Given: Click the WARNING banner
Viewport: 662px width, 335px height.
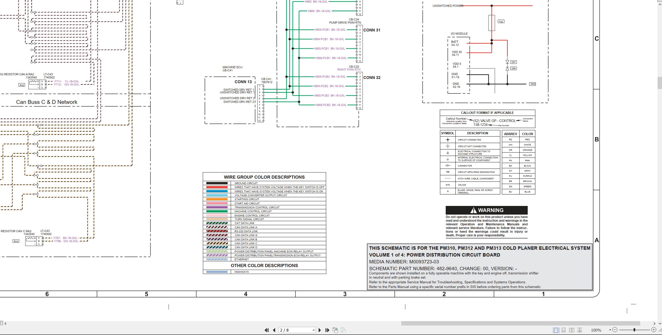Looking at the screenshot, I should (x=486, y=210).
